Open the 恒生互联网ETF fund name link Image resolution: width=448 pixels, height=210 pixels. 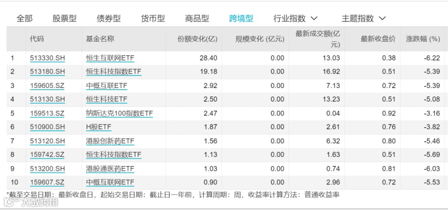pyautogui.click(x=110, y=58)
